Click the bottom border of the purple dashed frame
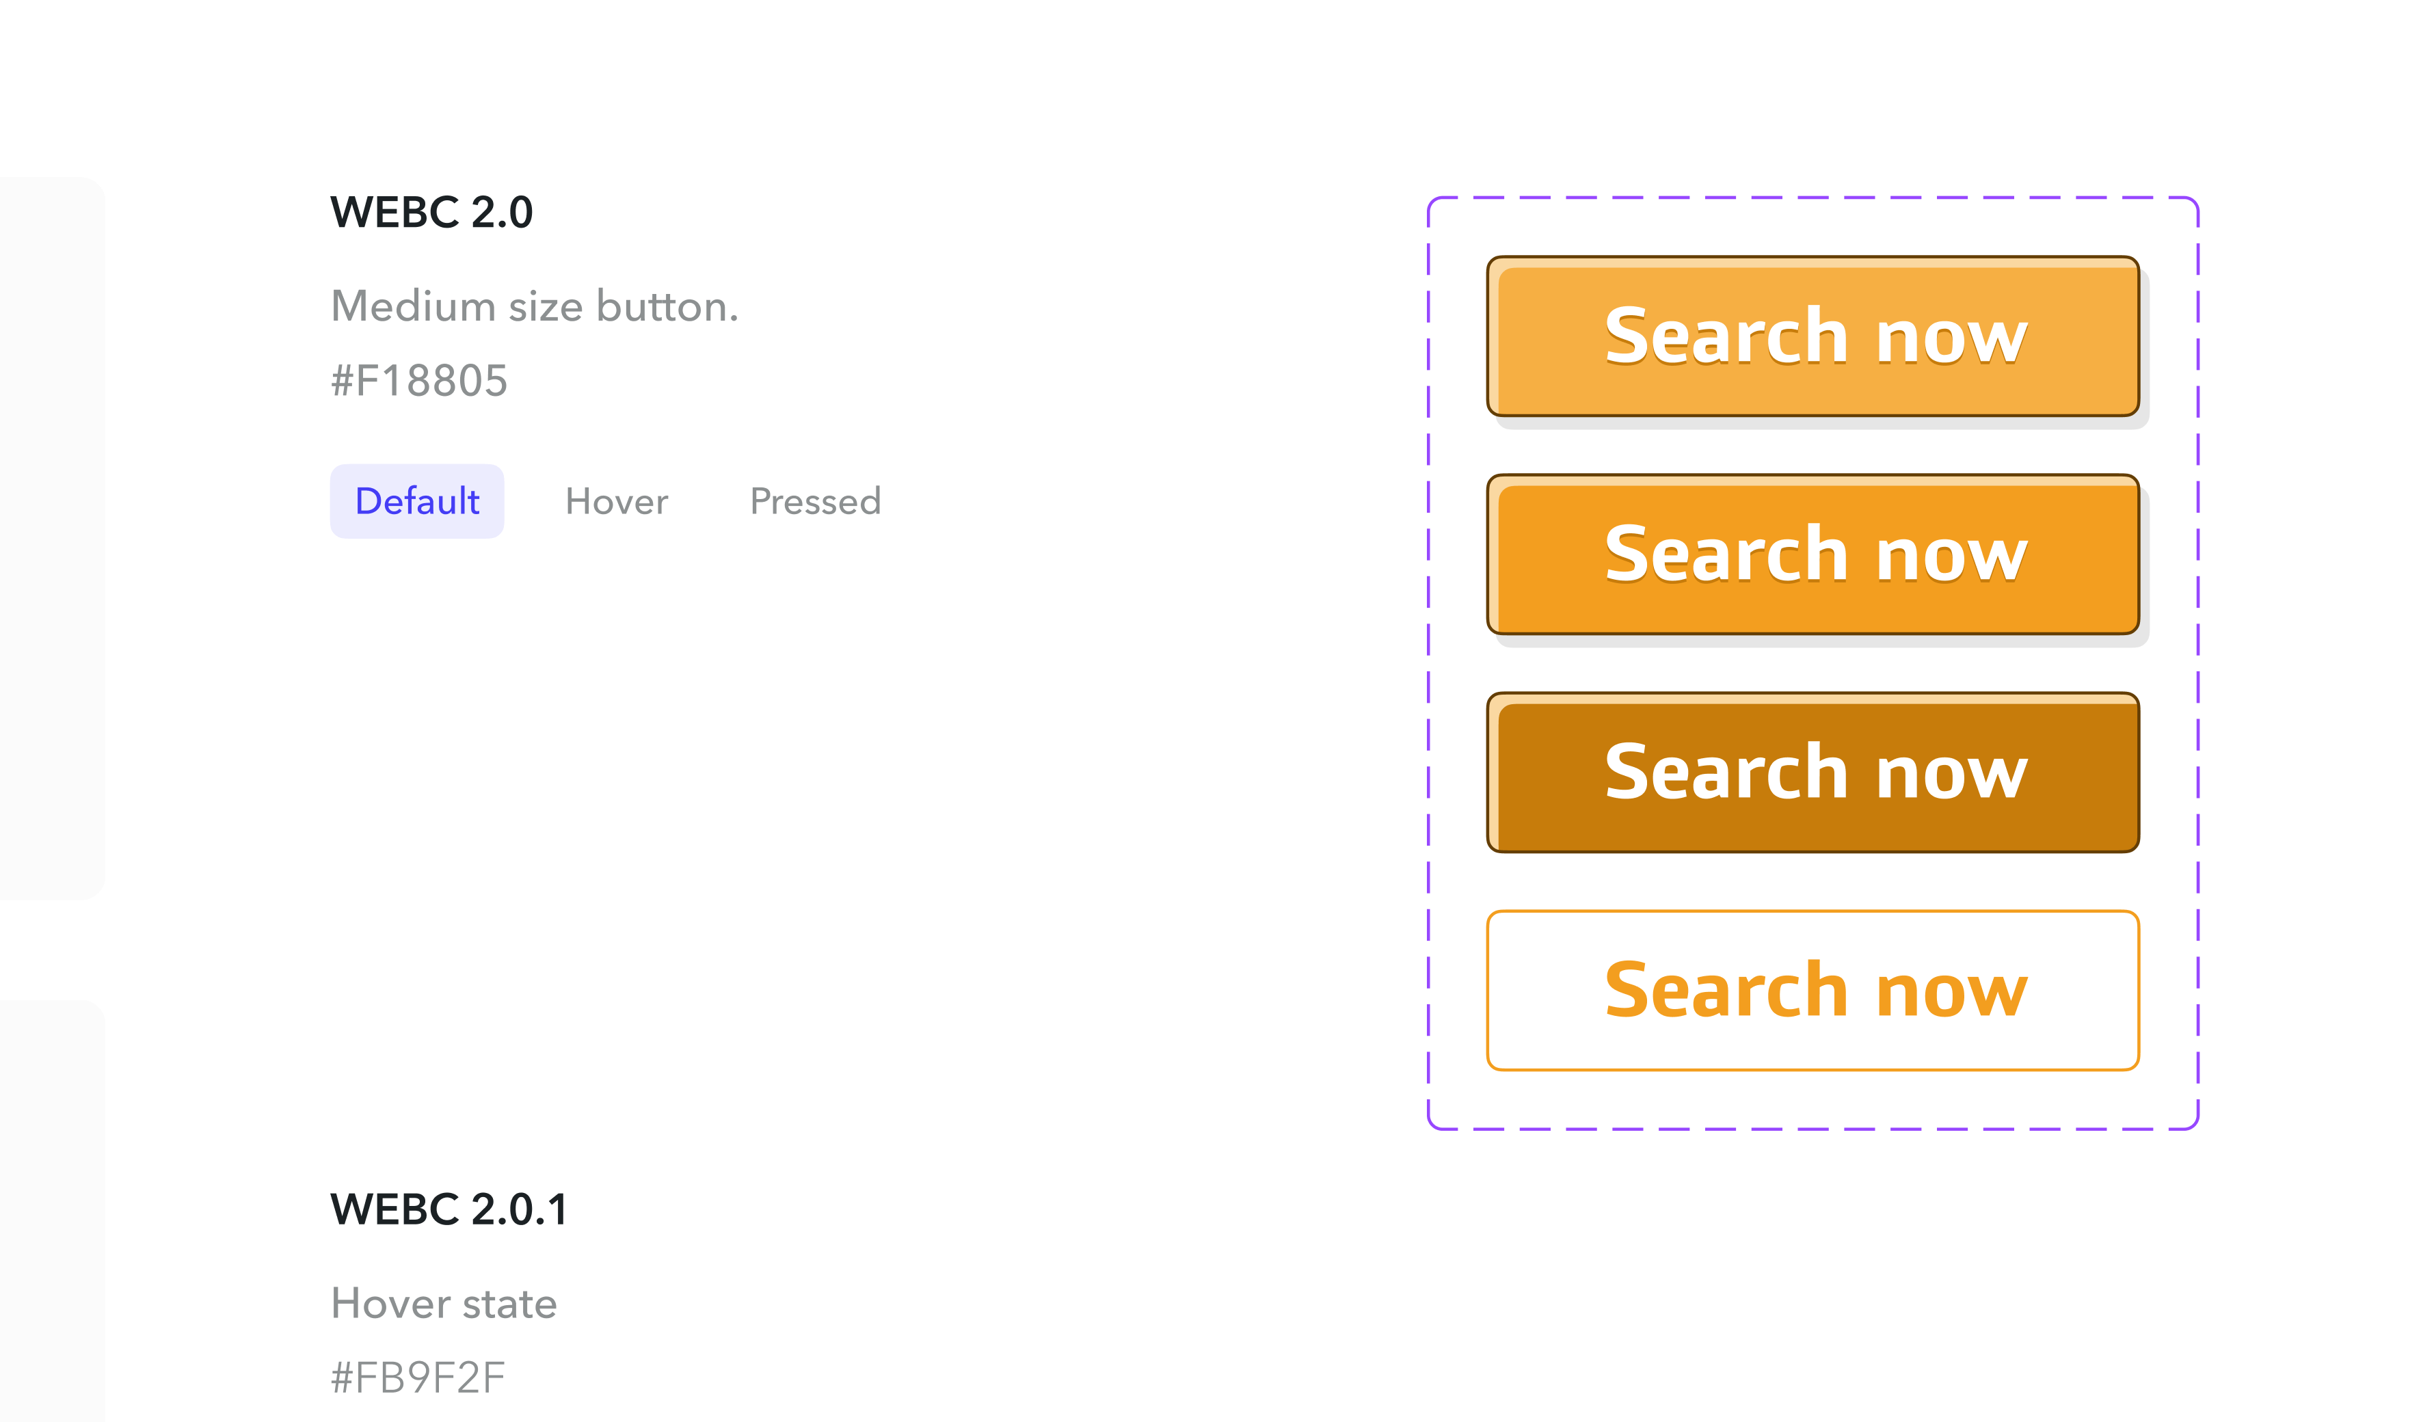 [1813, 1128]
